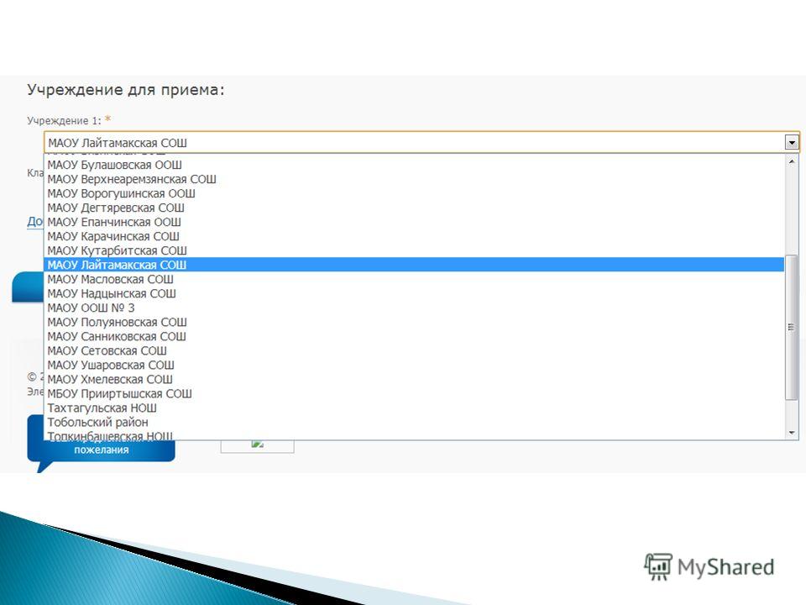Select Тахтагульская НОШ entry
Image resolution: width=806 pixels, height=605 pixels.
[x=414, y=408]
